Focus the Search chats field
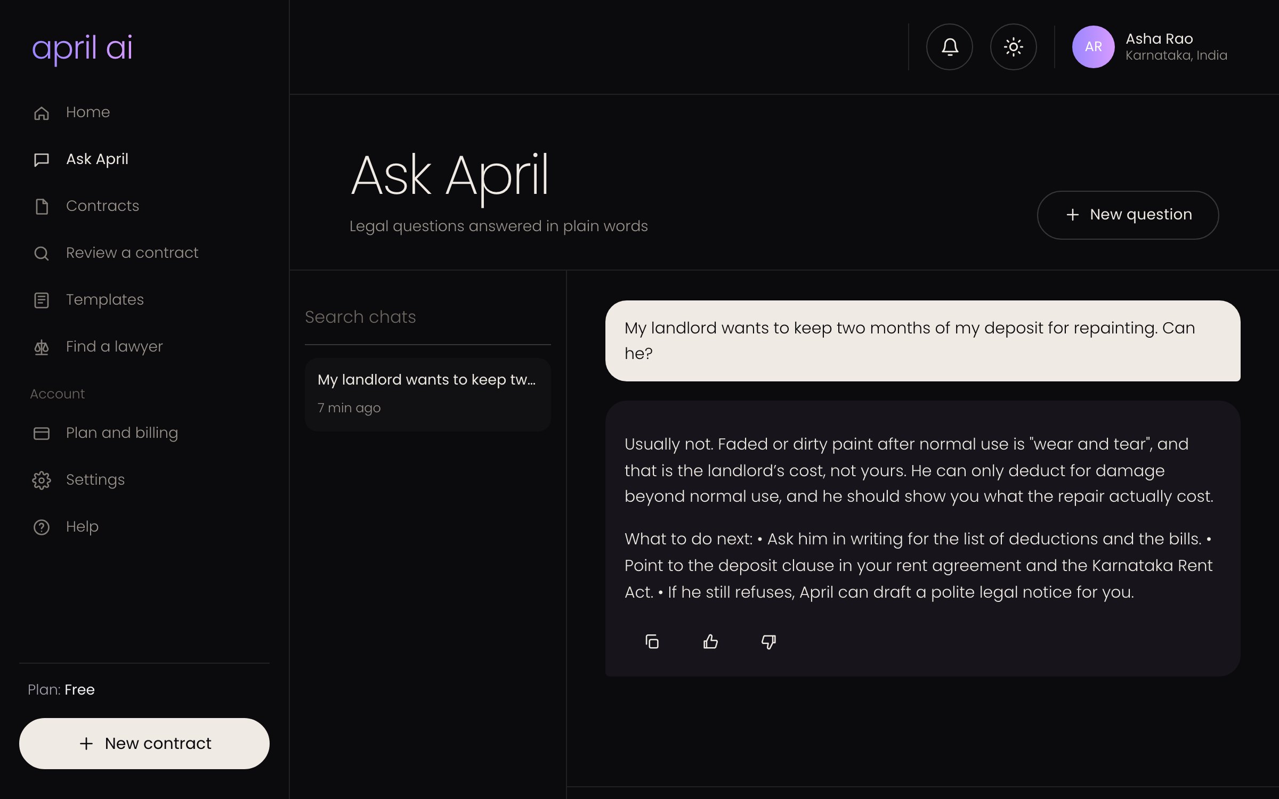This screenshot has height=799, width=1279. (x=427, y=317)
